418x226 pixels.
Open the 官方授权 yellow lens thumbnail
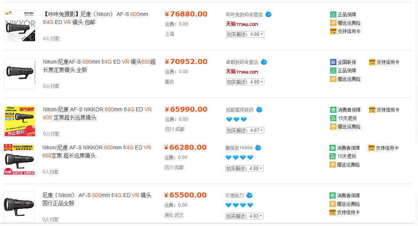(20, 121)
